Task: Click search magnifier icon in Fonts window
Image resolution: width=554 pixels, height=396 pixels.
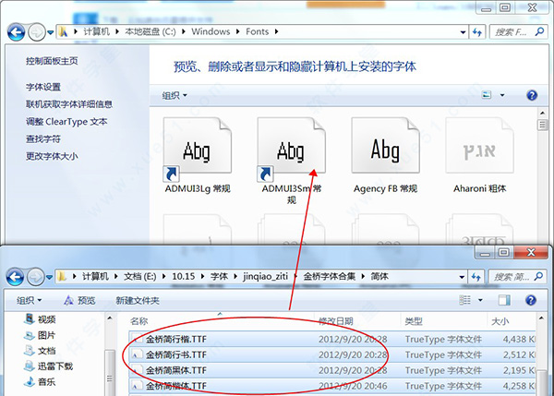Action: pyautogui.click(x=539, y=31)
